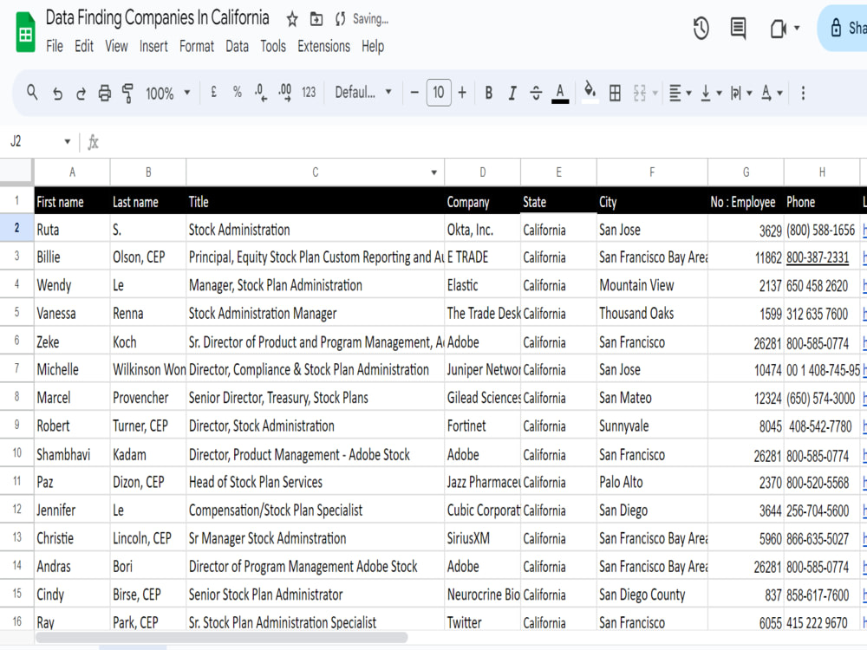Open the Extensions menu
The height and width of the screenshot is (650, 867).
coord(323,47)
